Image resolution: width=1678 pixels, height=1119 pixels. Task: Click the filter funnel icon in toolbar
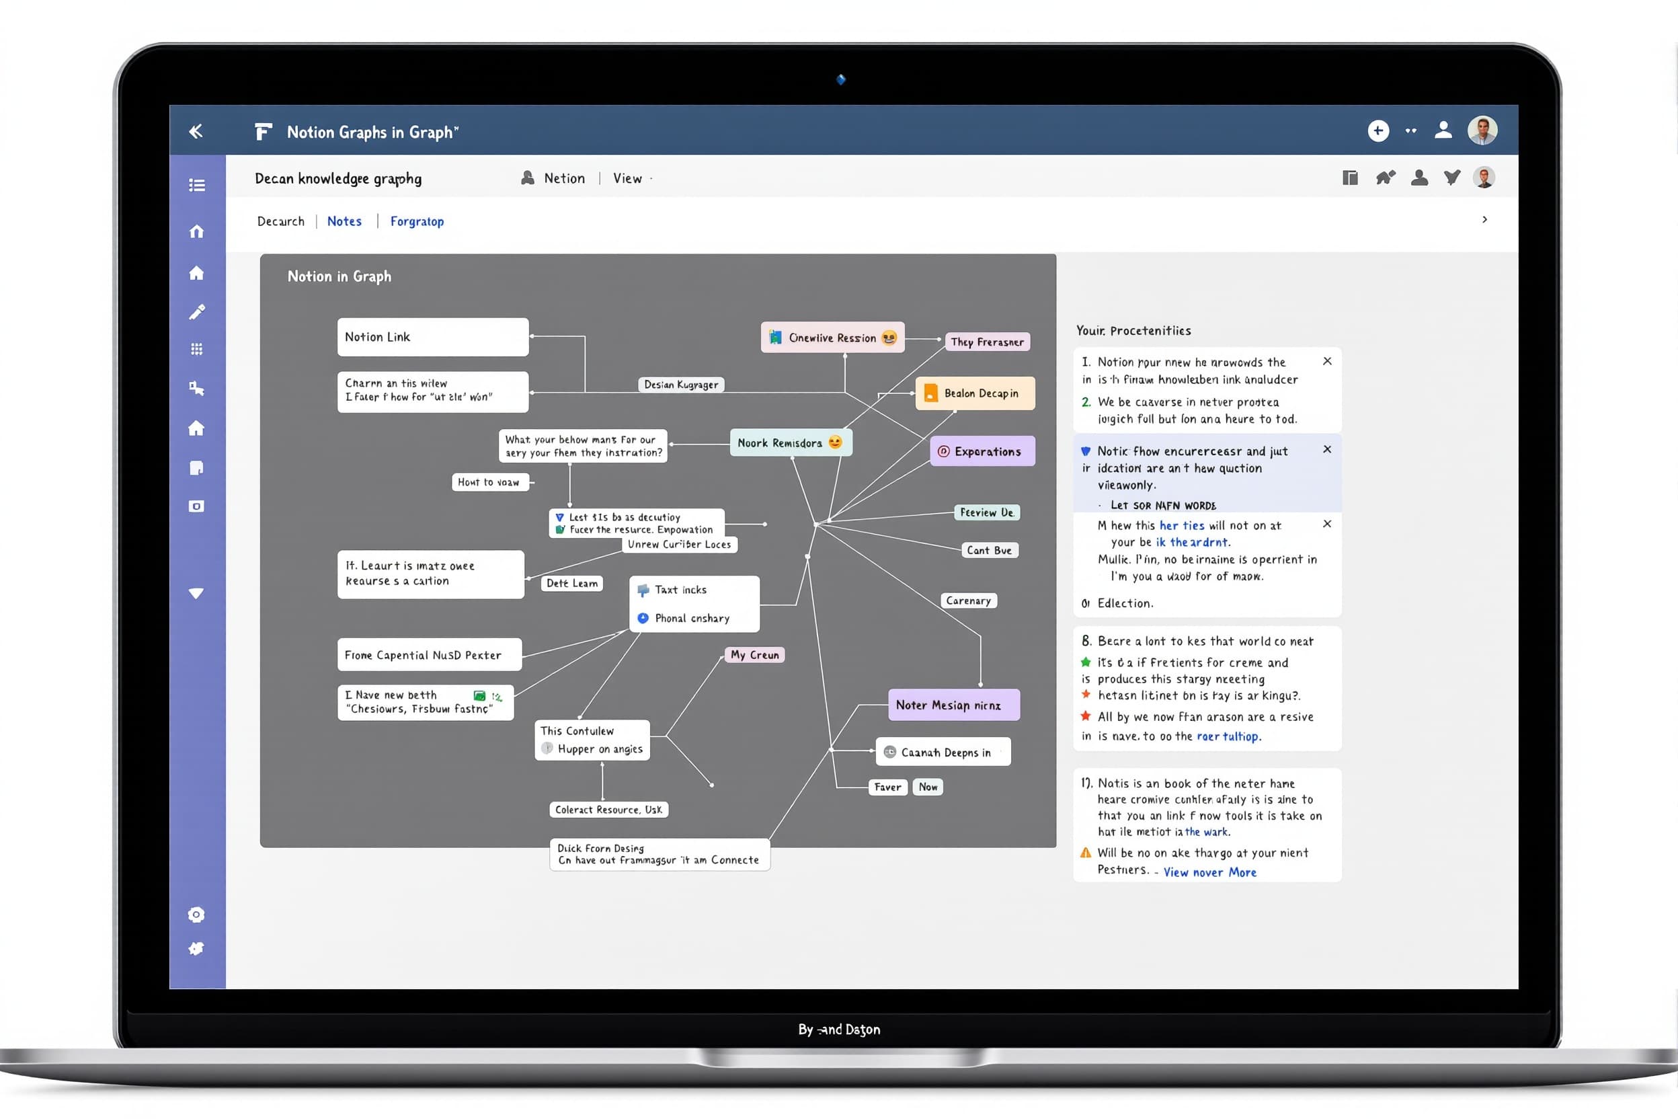pos(1452,178)
